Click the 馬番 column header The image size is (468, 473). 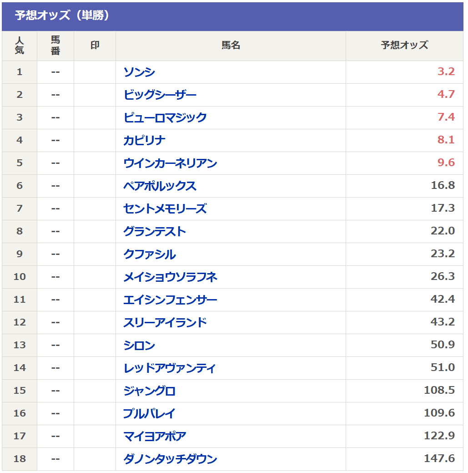point(55,46)
